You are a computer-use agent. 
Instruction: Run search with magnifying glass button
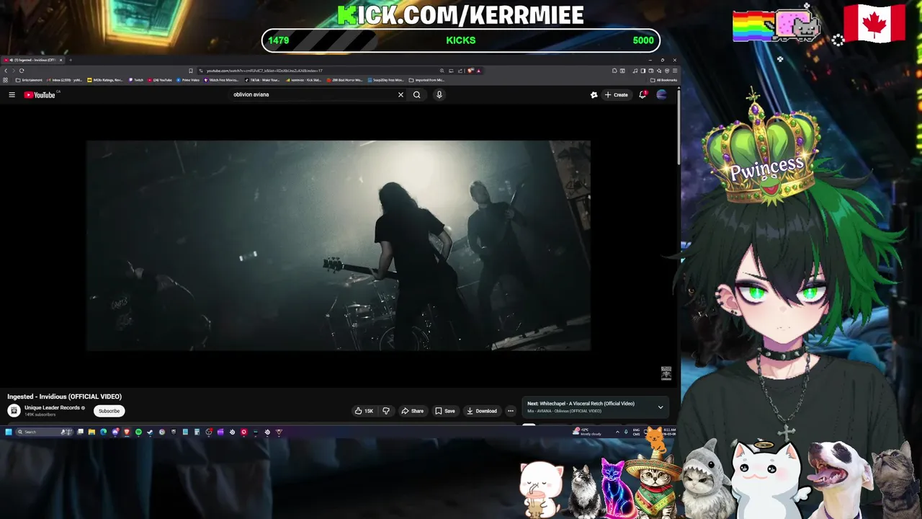click(416, 94)
